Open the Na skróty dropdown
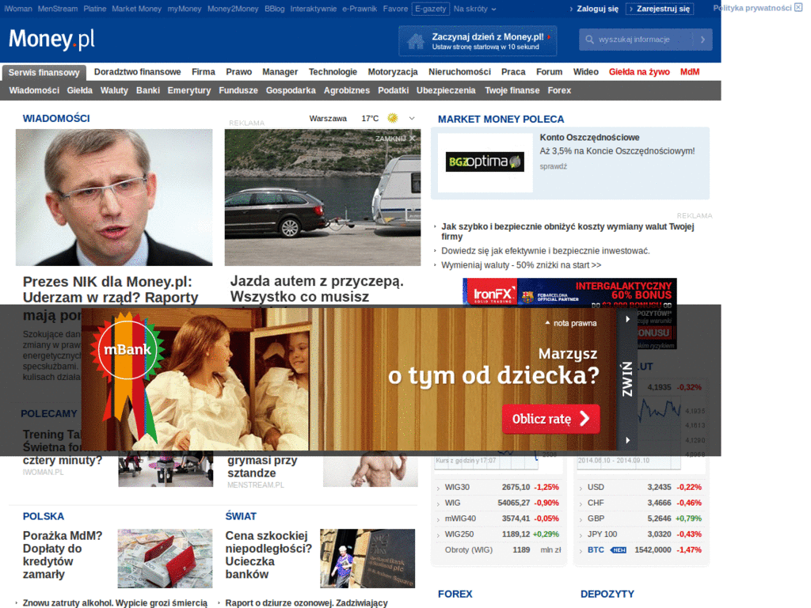 (x=475, y=9)
